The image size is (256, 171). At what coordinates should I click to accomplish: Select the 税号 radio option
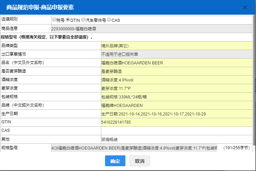pos(54,20)
